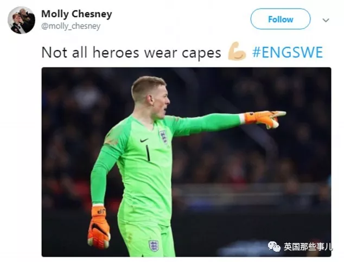This screenshot has height=262, width=344.
Task: Click the green sleeve of the outstretched arm
Action: tap(206, 123)
